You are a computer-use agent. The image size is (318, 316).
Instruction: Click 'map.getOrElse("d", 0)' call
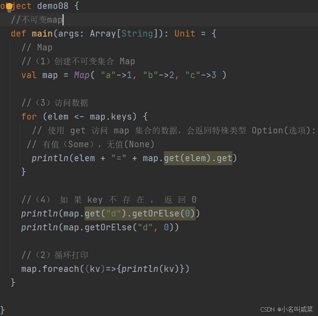(x=118, y=227)
